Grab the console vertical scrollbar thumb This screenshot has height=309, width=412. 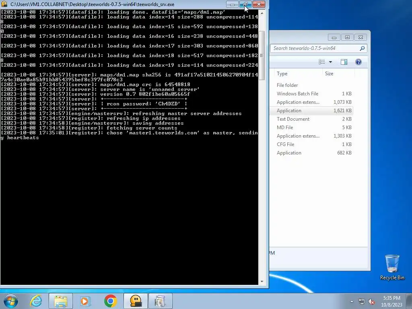coord(262,55)
